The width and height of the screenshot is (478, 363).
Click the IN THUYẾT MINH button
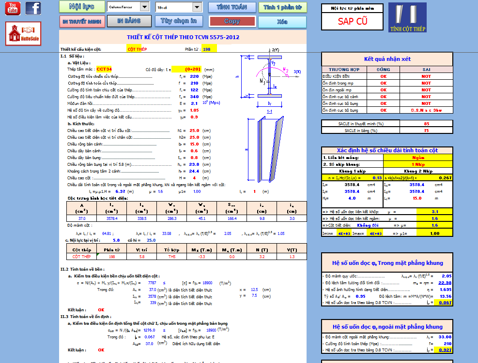click(82, 21)
